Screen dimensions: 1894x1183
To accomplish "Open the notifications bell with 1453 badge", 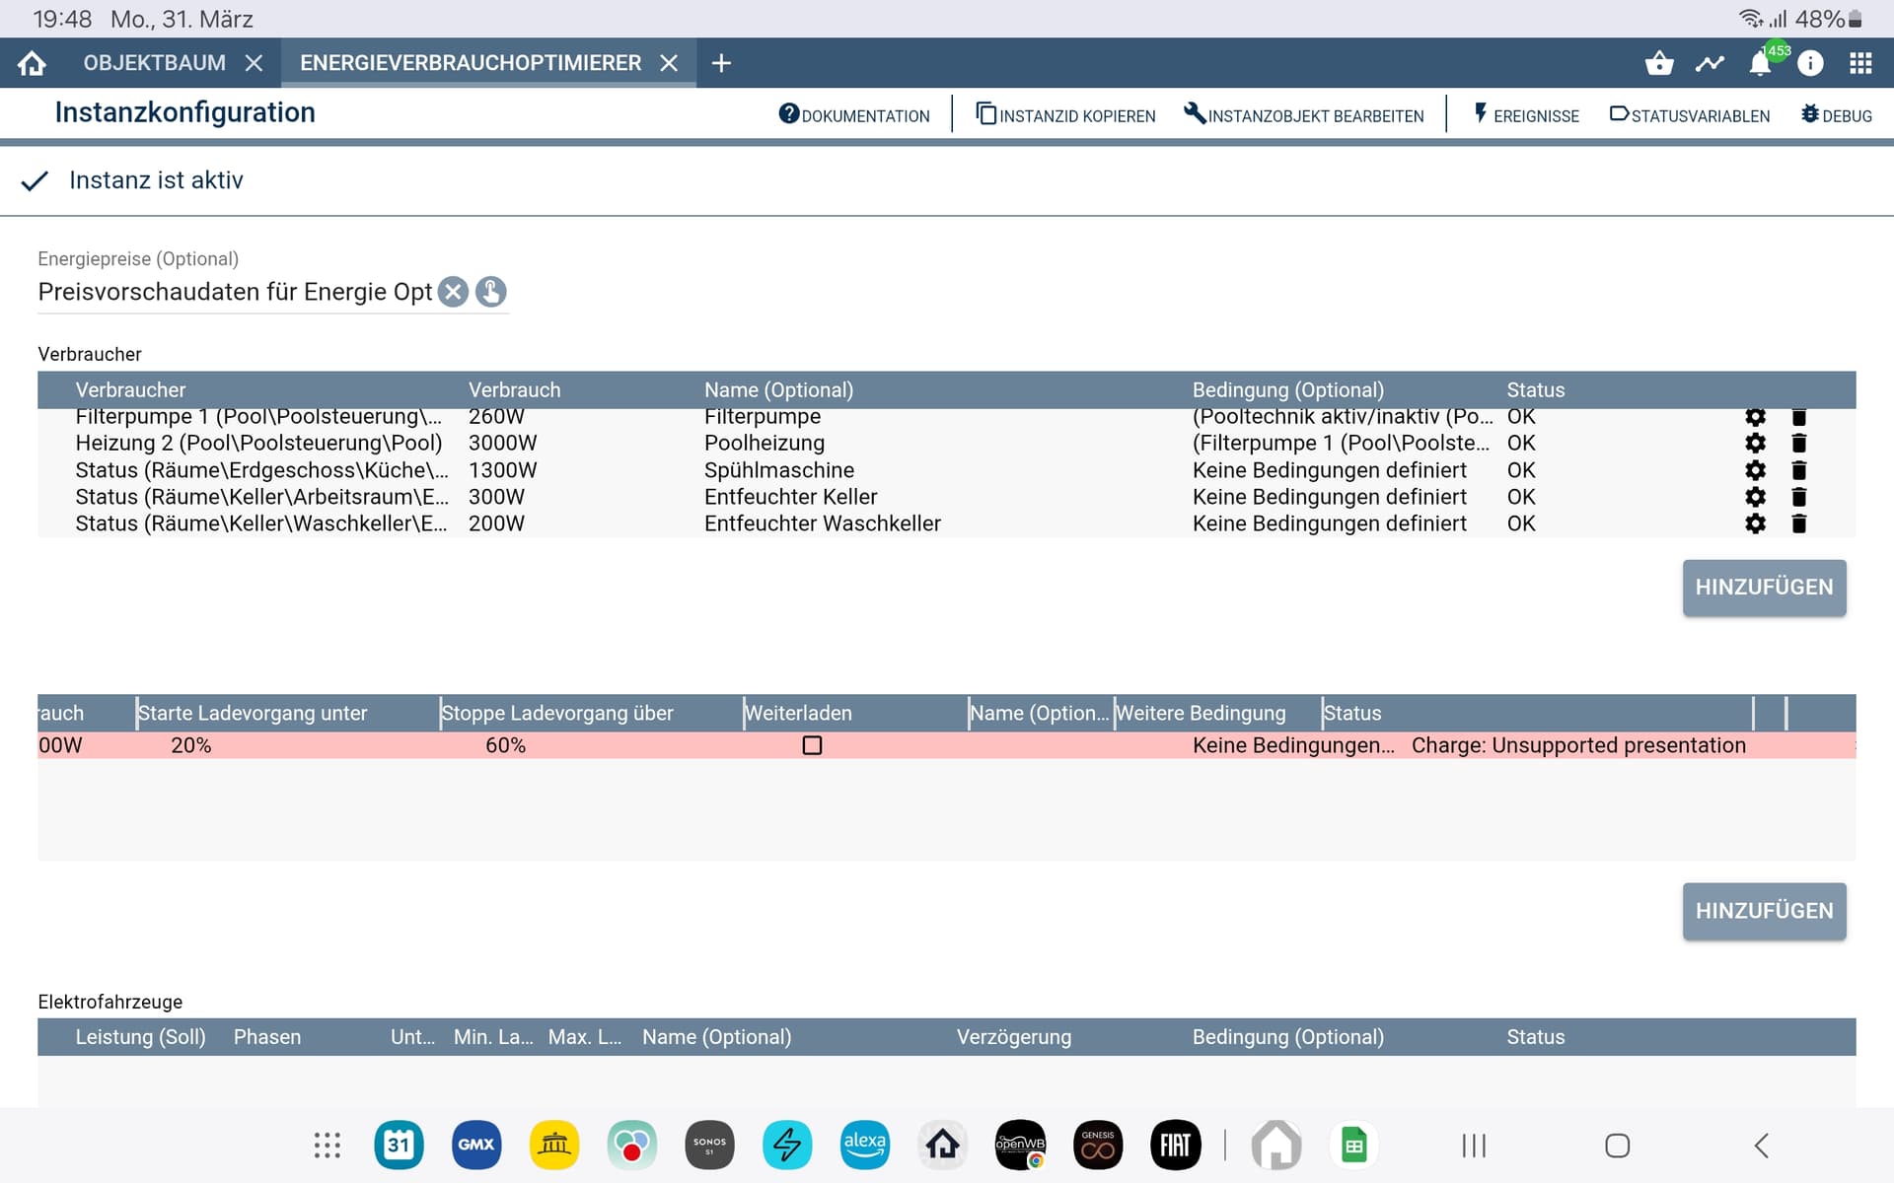I will click(x=1761, y=63).
